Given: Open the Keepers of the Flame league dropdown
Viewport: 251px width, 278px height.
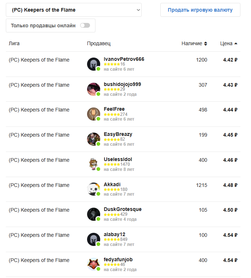Looking at the screenshot, I should [74, 10].
